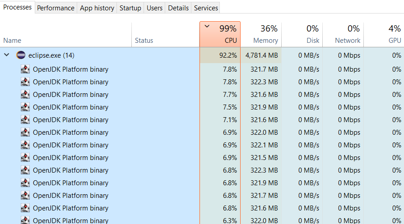The image size is (404, 224).
Task: Click the 7.7% CPU cell
Action: pos(220,95)
